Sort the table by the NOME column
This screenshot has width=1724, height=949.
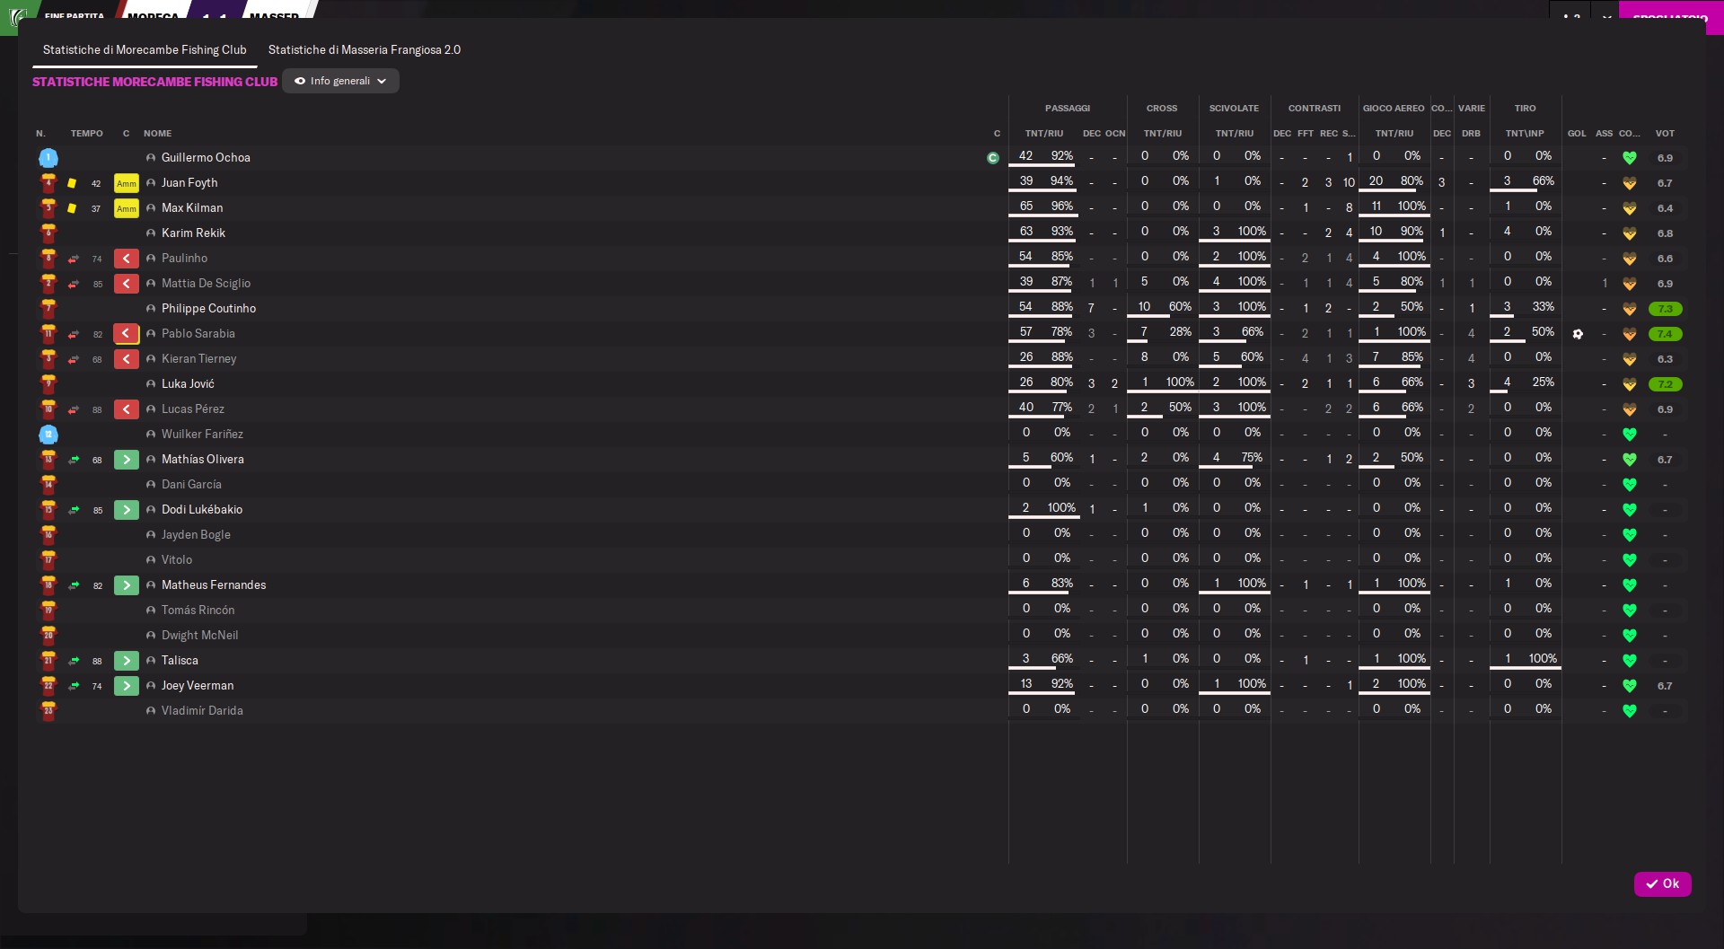click(157, 134)
